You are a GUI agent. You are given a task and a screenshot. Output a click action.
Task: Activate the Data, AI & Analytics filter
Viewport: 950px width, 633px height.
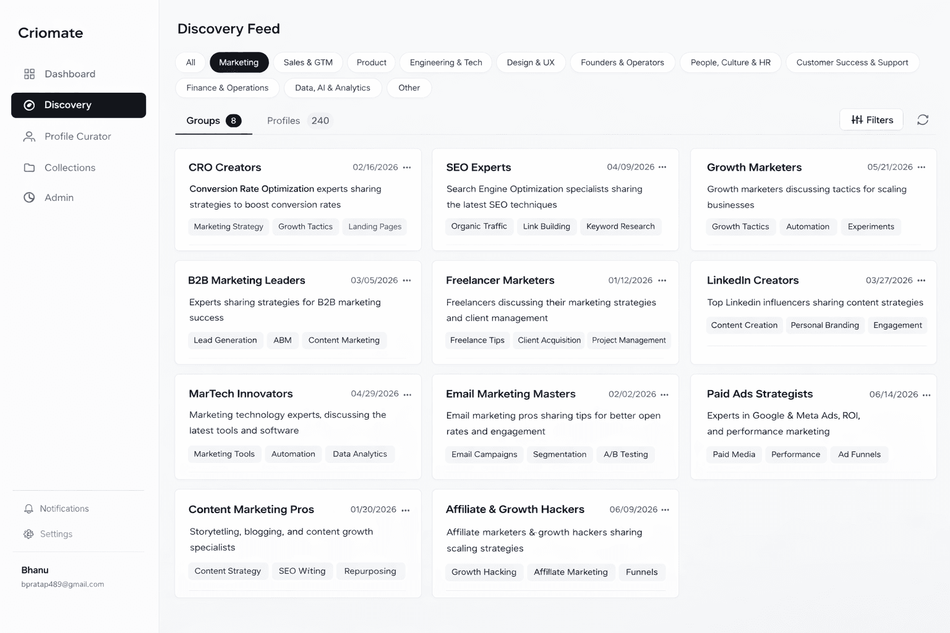tap(333, 88)
